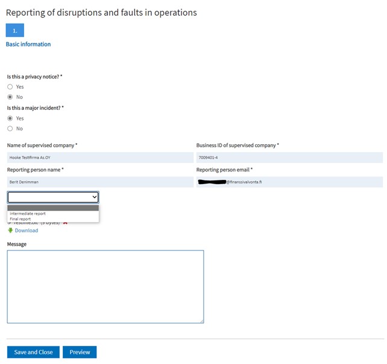Choose Intermediate report from the dropdown list
Screen dimensions: 387x364
(x=28, y=214)
